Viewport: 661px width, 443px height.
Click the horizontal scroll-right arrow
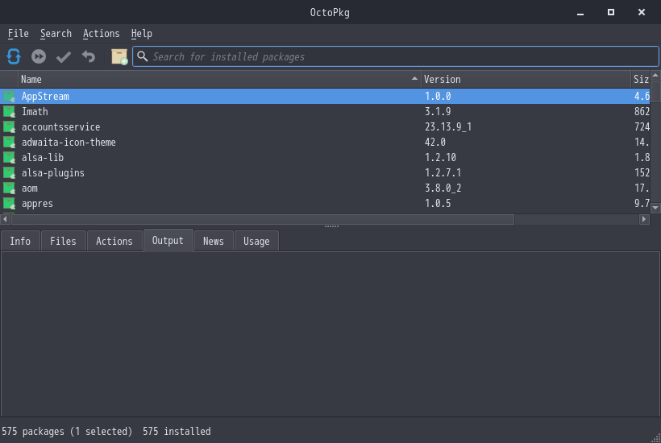pyautogui.click(x=644, y=219)
